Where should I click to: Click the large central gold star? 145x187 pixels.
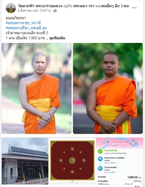[x=72, y=161]
